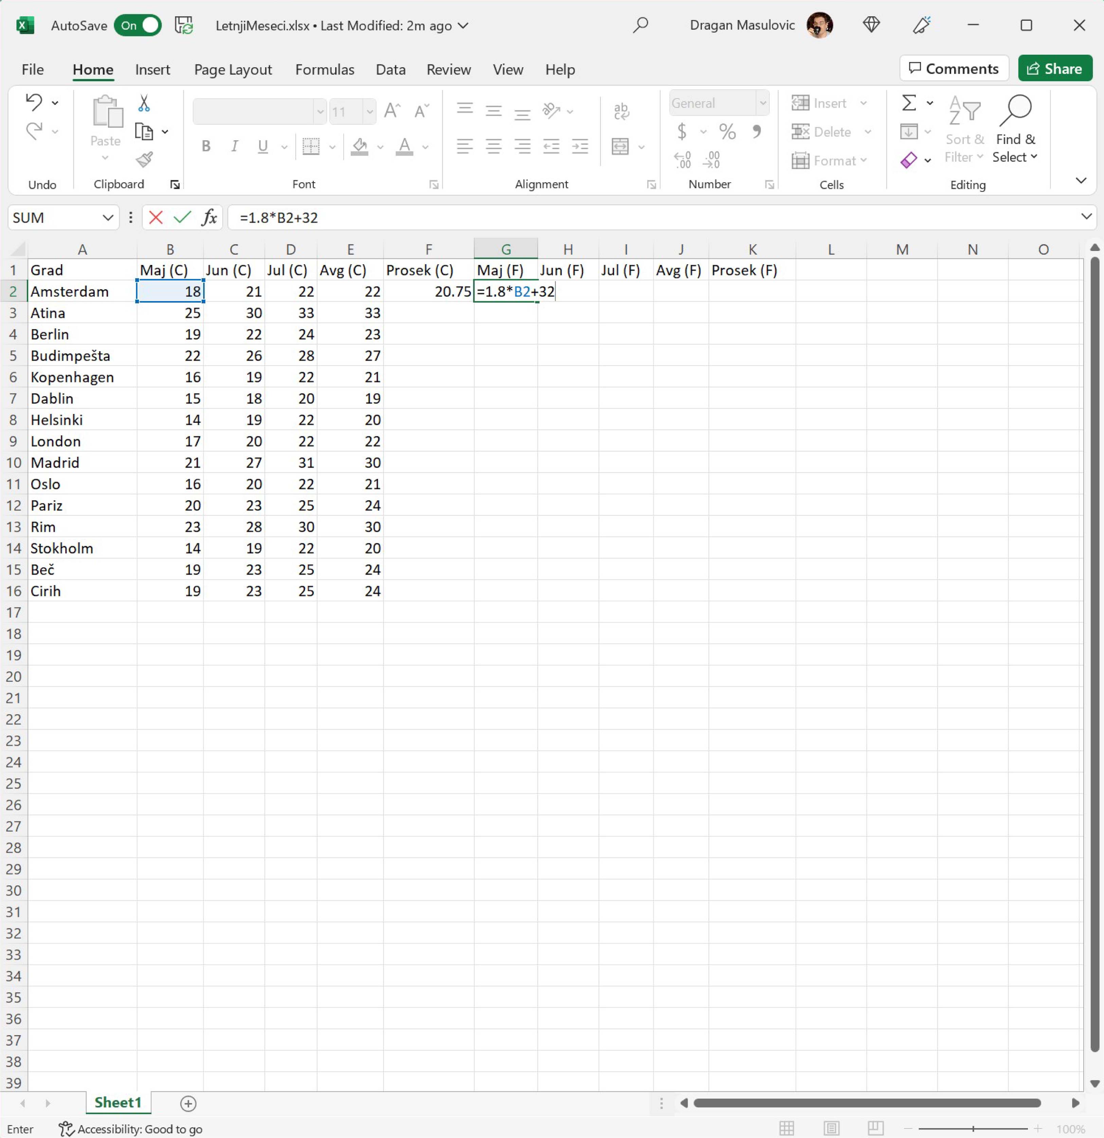Open Insert Function fx dialog
The height and width of the screenshot is (1138, 1104).
[x=209, y=218]
